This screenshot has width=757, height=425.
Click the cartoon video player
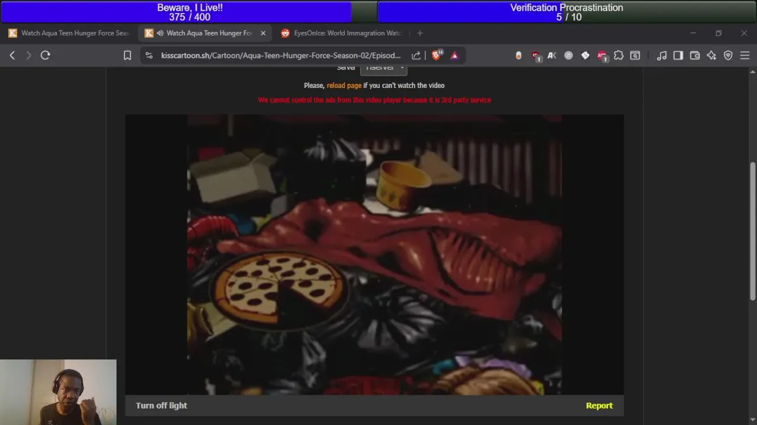(374, 254)
